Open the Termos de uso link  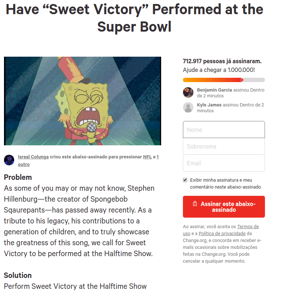tap(221, 230)
